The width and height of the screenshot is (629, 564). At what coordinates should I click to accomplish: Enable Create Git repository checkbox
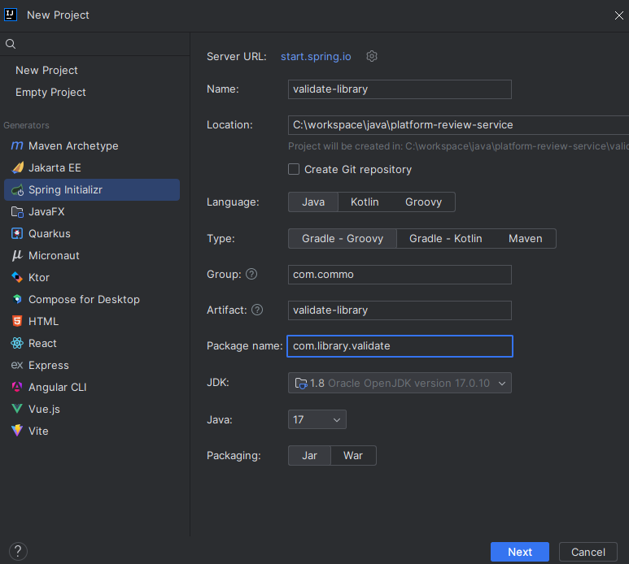tap(294, 169)
